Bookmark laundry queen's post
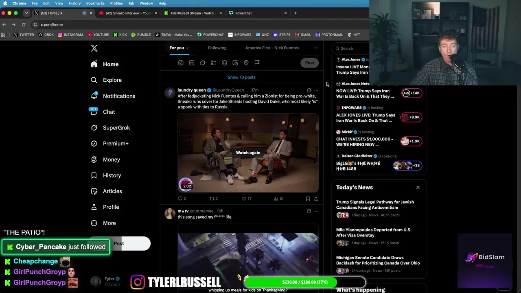 point(308,199)
